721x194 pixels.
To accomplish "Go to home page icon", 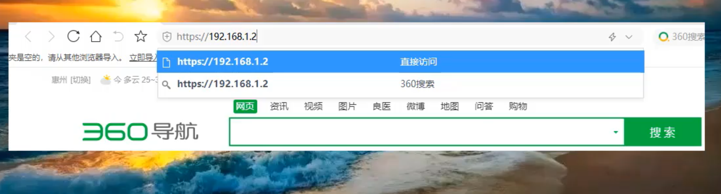I will click(x=96, y=36).
